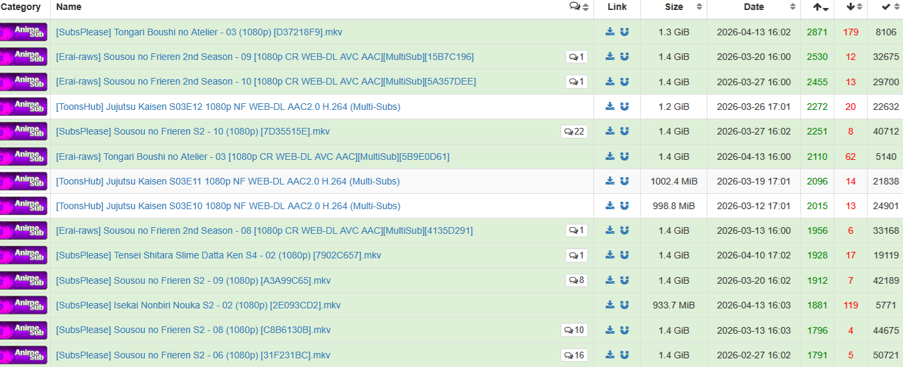Select the Category column header
Screen dimensions: 903x367
21,7
